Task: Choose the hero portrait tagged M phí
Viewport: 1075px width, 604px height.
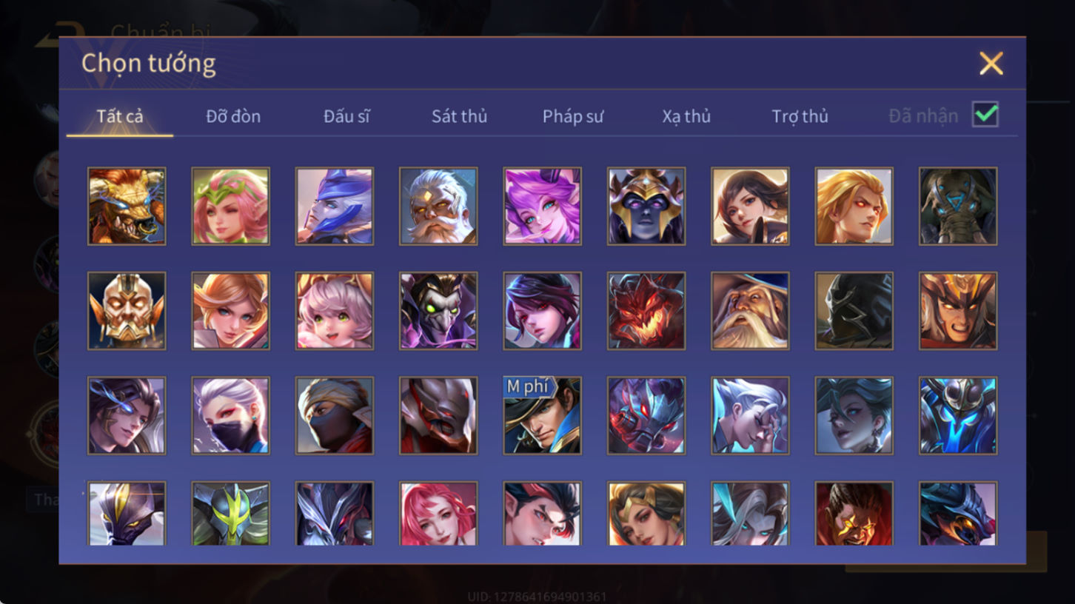Action: pos(542,415)
